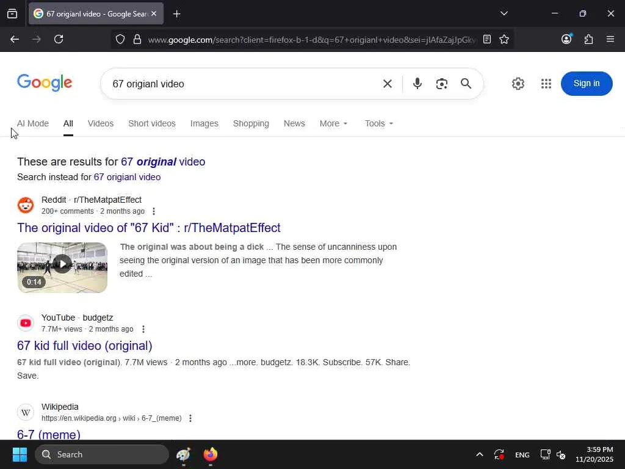Screen dimensions: 625x469
Task: Switch to AI Mode tab
Action: pyautogui.click(x=33, y=123)
